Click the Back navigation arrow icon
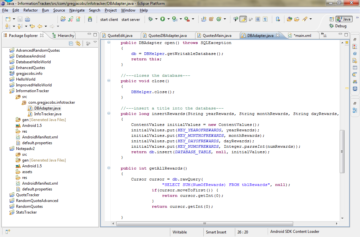This screenshot has height=237, width=360. click(x=40, y=26)
